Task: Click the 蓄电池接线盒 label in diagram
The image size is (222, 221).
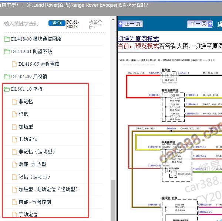Action: [170, 90]
